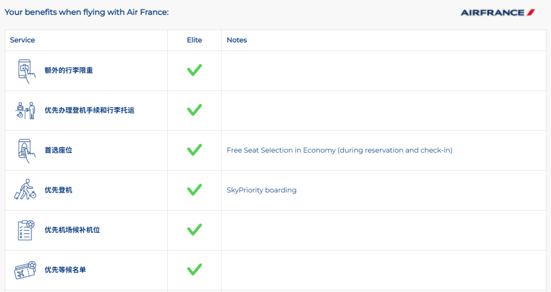Click the priority boarding traveler icon
The image size is (551, 292).
pos(25,190)
